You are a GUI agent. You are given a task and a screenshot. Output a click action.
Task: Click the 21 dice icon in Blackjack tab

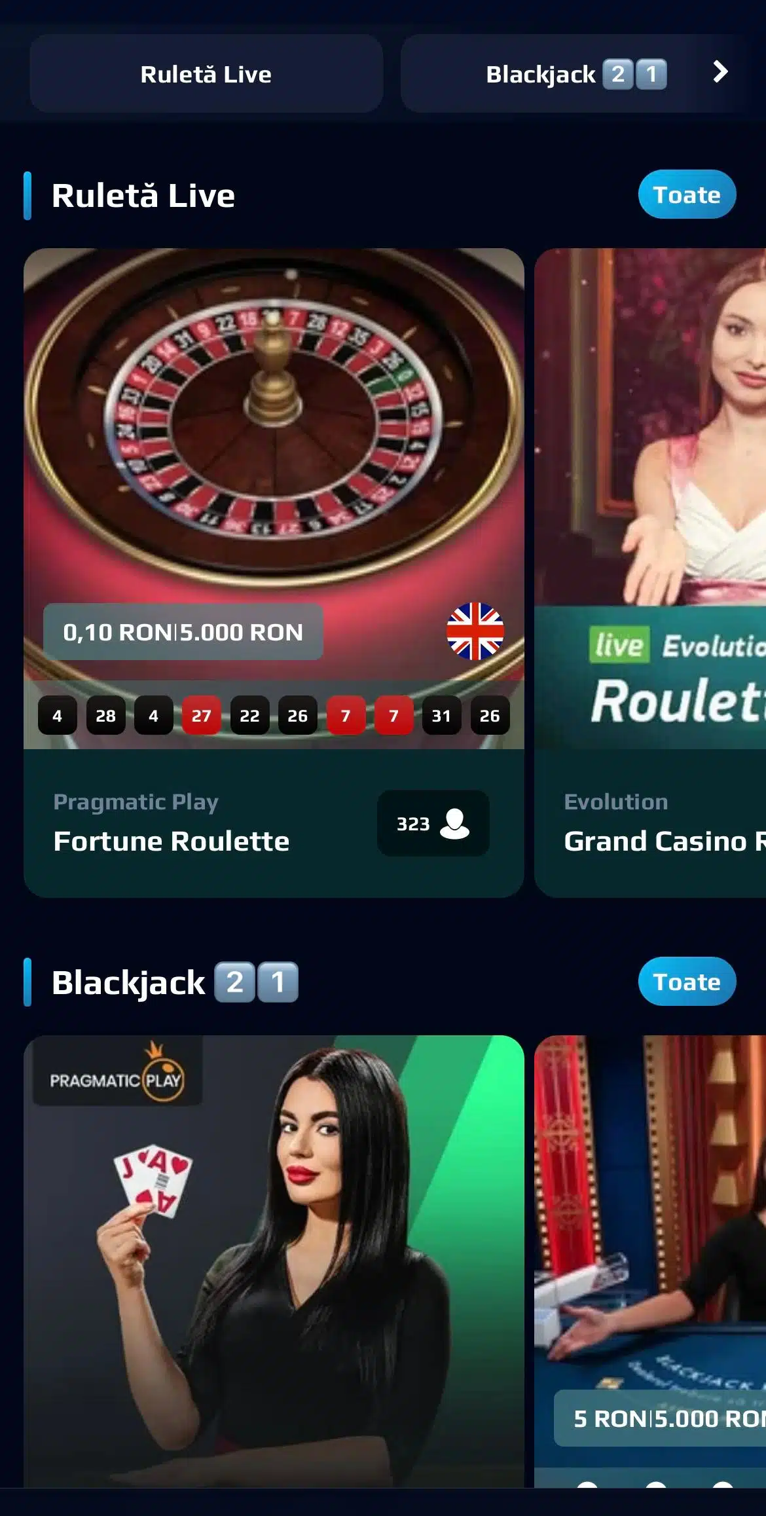[634, 74]
